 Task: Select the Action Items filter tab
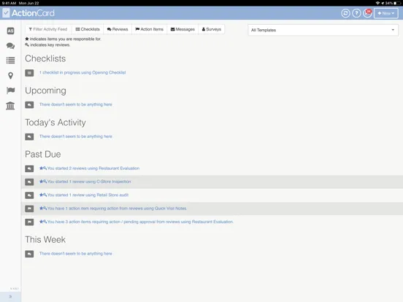point(150,29)
